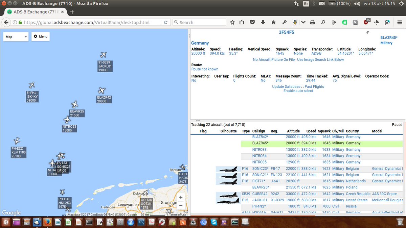This screenshot has height=228, width=406.
Task: Click the KLM1188 plane icon on the map
Action: tap(17, 141)
